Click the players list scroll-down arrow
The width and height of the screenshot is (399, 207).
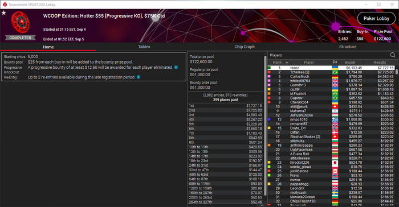[x=397, y=204]
